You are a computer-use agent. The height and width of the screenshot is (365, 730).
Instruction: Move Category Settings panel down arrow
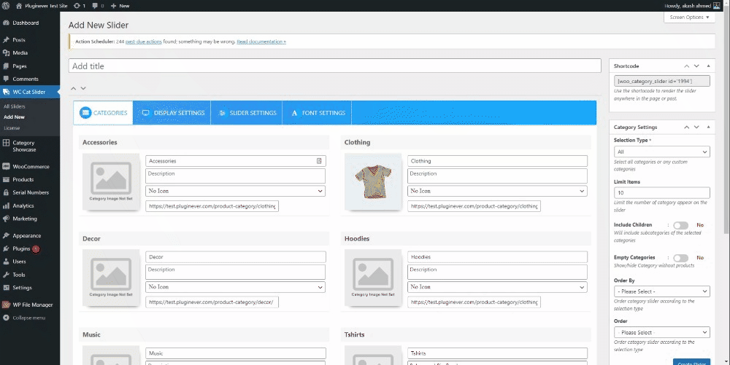pyautogui.click(x=696, y=127)
